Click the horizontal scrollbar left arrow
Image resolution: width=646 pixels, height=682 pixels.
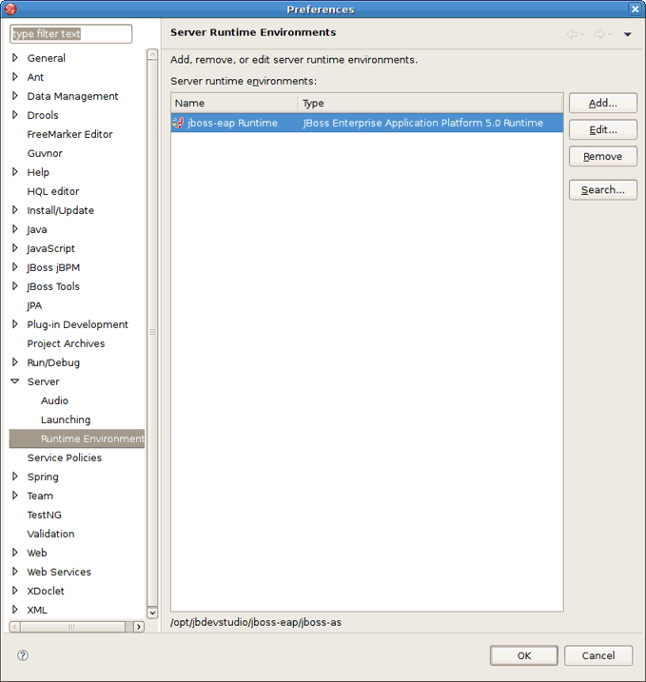[15, 627]
